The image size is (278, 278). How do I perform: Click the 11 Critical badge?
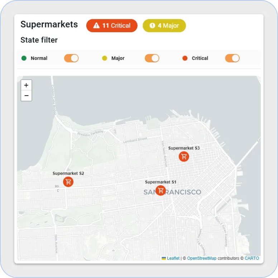coord(112,26)
